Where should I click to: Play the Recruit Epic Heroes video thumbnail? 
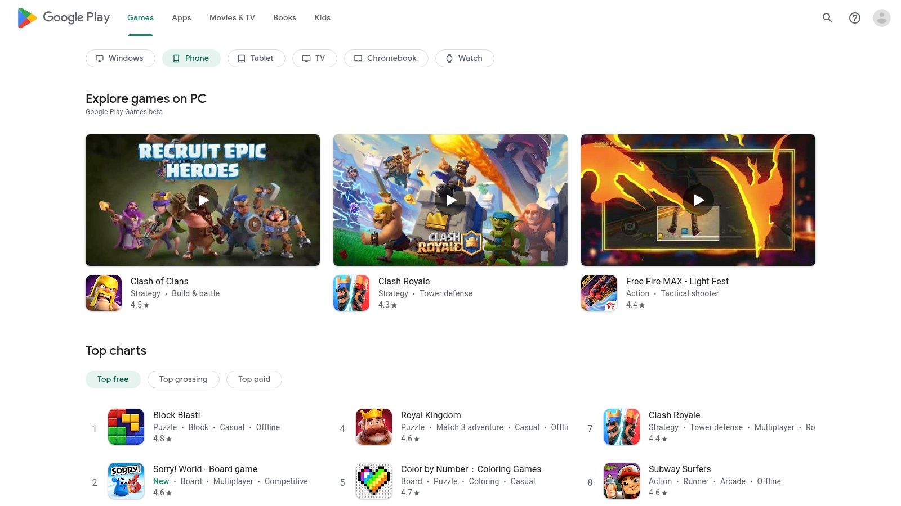click(203, 200)
